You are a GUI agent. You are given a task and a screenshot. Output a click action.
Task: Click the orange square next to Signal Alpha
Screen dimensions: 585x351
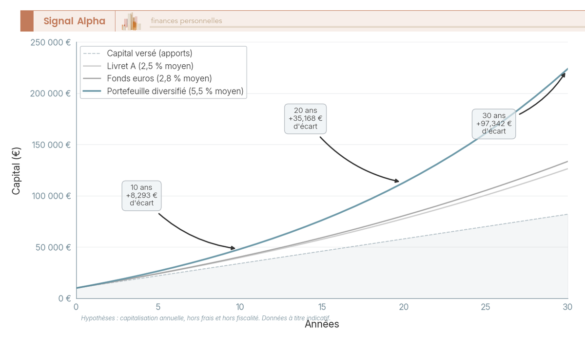27,21
